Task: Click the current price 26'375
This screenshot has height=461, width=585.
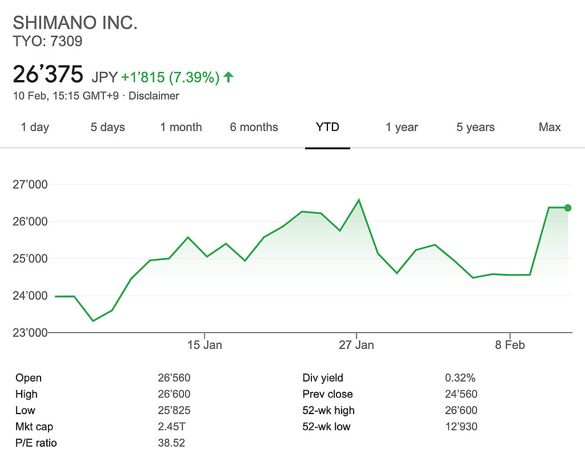Action: [49, 75]
